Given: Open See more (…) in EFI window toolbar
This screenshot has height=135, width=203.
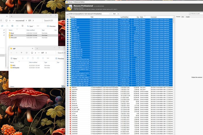Looking at the screenshot, I should 38,26.
